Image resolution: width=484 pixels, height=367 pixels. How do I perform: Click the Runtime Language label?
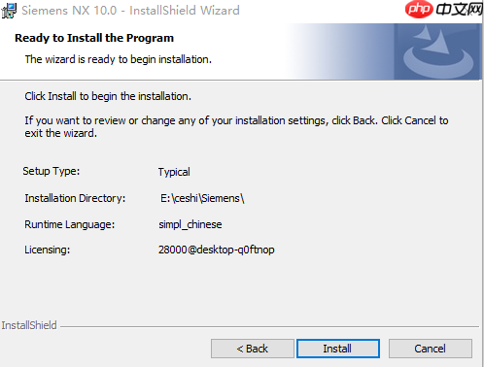70,224
